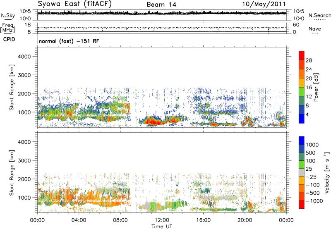Image resolution: width=331 pixels, height=229 pixels.
Task: Click the 'Slant Range [km]' label of velocity panel
Action: (x=12, y=172)
